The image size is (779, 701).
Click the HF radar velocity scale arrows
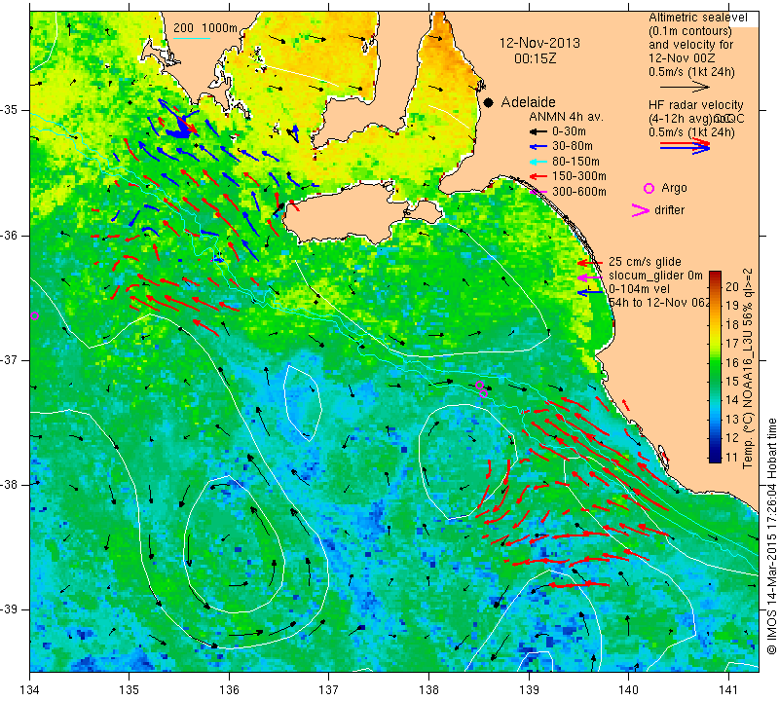685,146
